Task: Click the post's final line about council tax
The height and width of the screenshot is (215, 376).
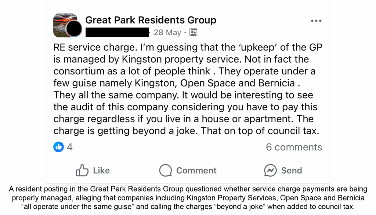Action: tap(186, 130)
